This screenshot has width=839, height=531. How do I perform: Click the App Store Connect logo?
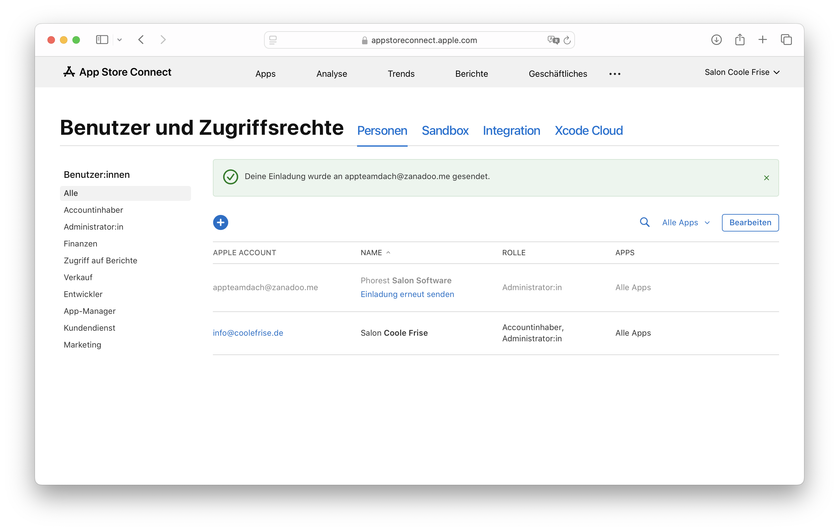(117, 72)
